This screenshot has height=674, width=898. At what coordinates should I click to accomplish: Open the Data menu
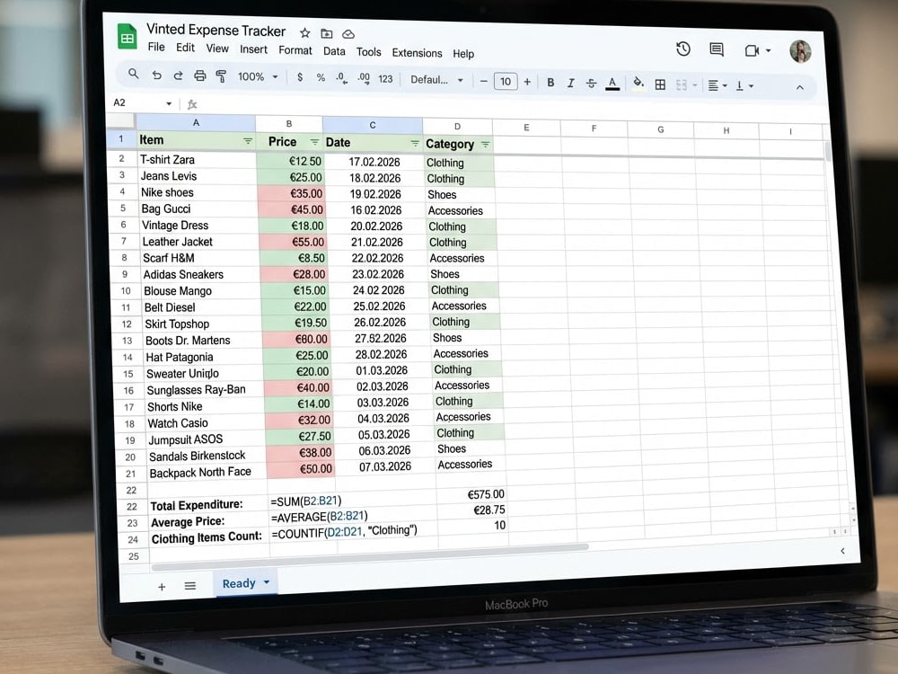[x=334, y=51]
